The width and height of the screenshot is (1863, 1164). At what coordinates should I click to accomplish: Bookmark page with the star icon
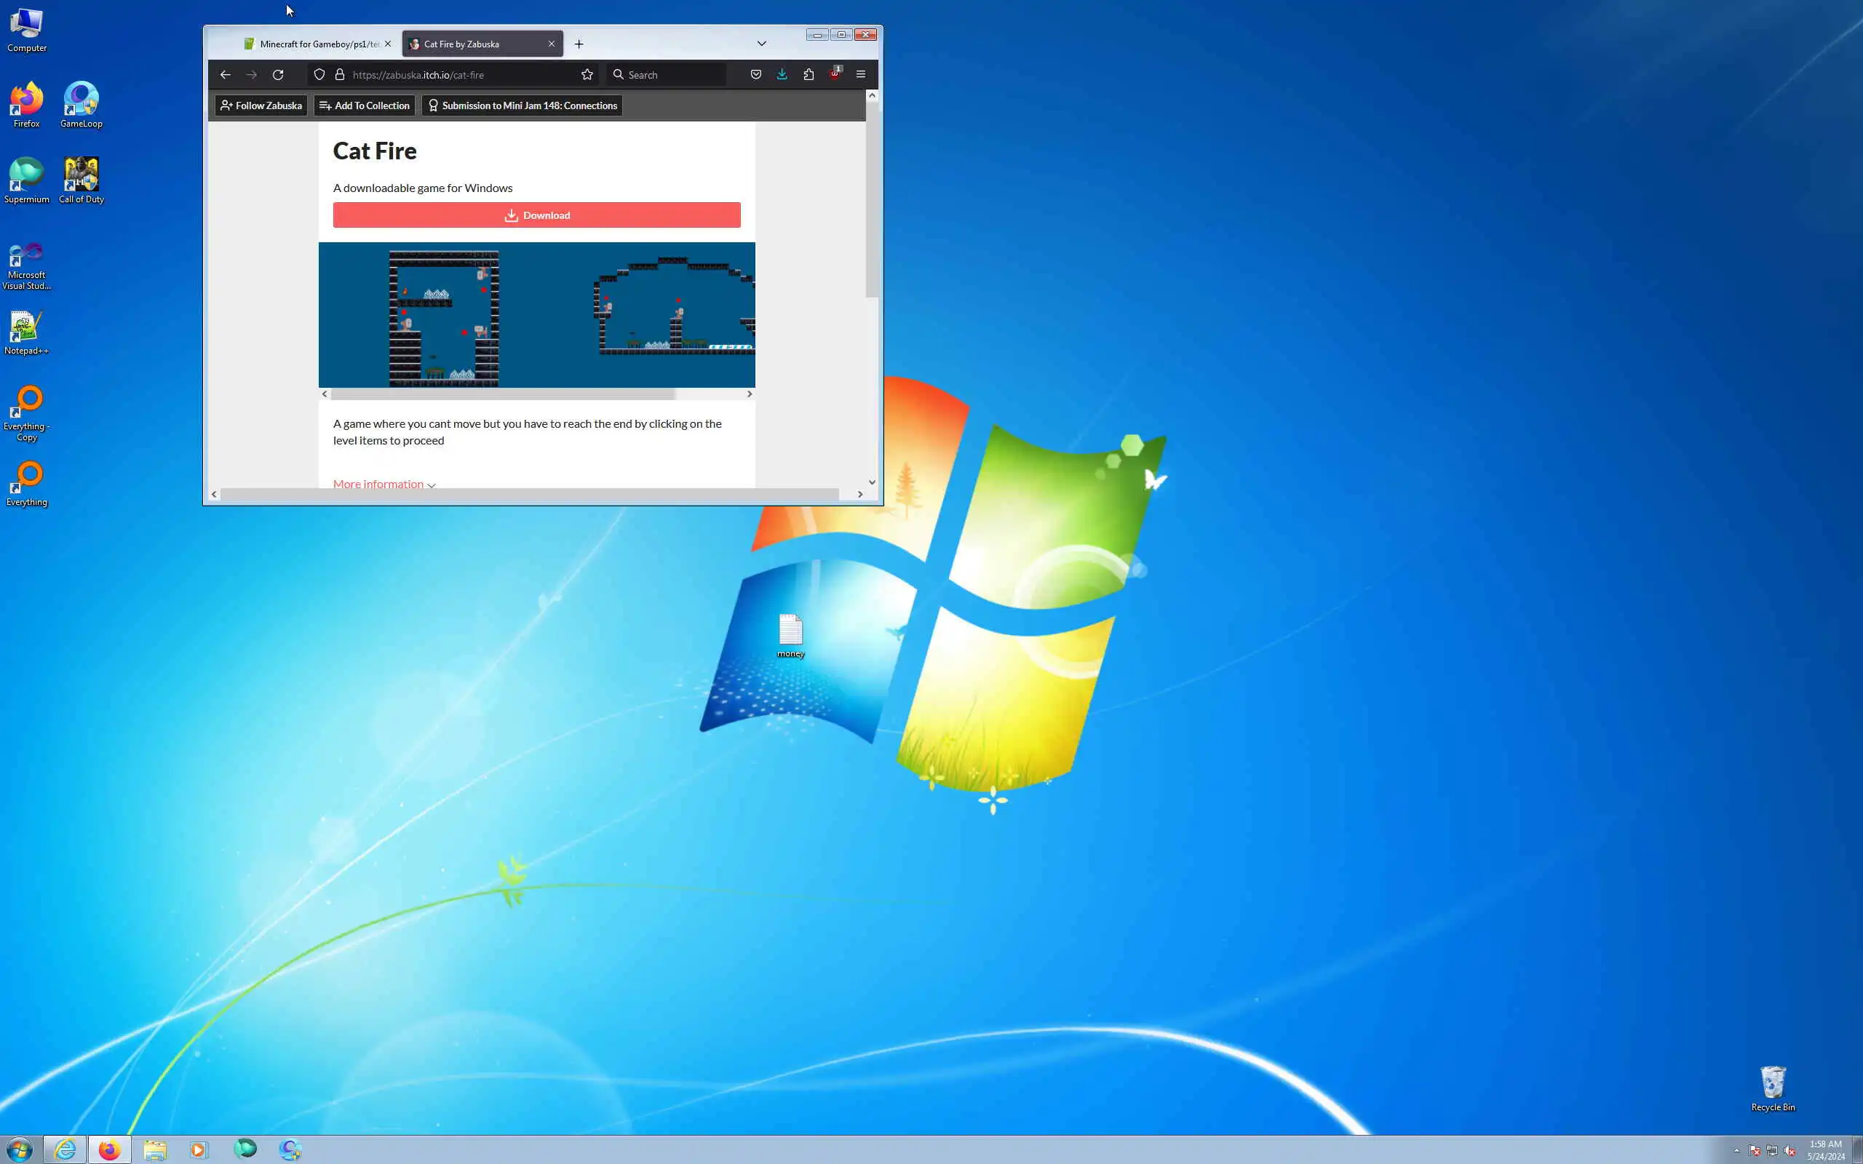(x=587, y=75)
